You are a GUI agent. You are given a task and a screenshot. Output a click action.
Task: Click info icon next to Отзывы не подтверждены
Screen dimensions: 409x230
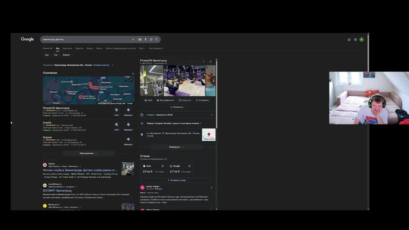tap(166, 159)
